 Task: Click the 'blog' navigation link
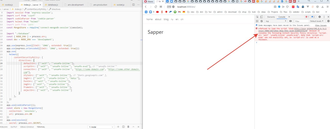166,19
